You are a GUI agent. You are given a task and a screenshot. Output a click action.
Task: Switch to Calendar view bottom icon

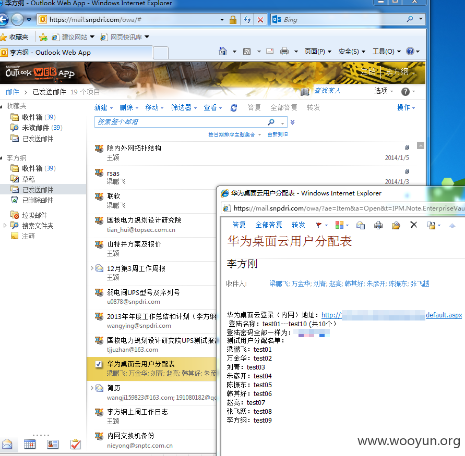pyautogui.click(x=29, y=444)
